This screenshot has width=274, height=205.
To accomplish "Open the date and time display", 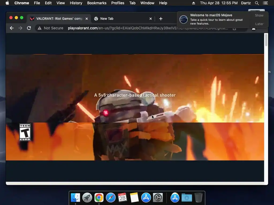I will (x=219, y=3).
